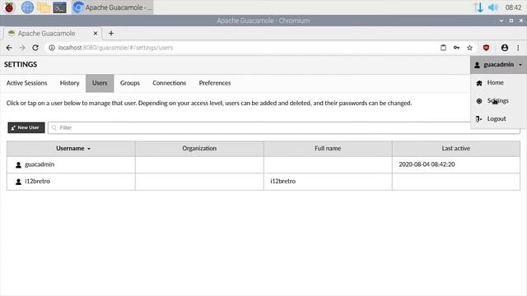Sort by the Last active column header
The width and height of the screenshot is (527, 296).
click(x=455, y=148)
